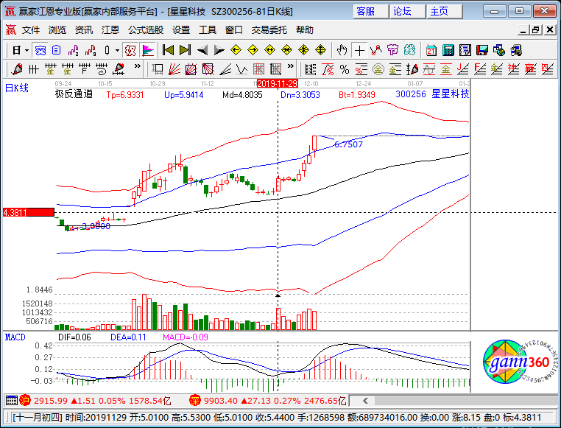Open the 交易委托 menu
The image size is (561, 428).
click(269, 30)
